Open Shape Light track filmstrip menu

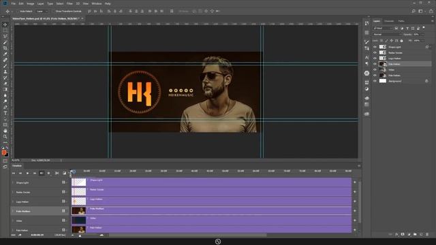tap(63, 182)
